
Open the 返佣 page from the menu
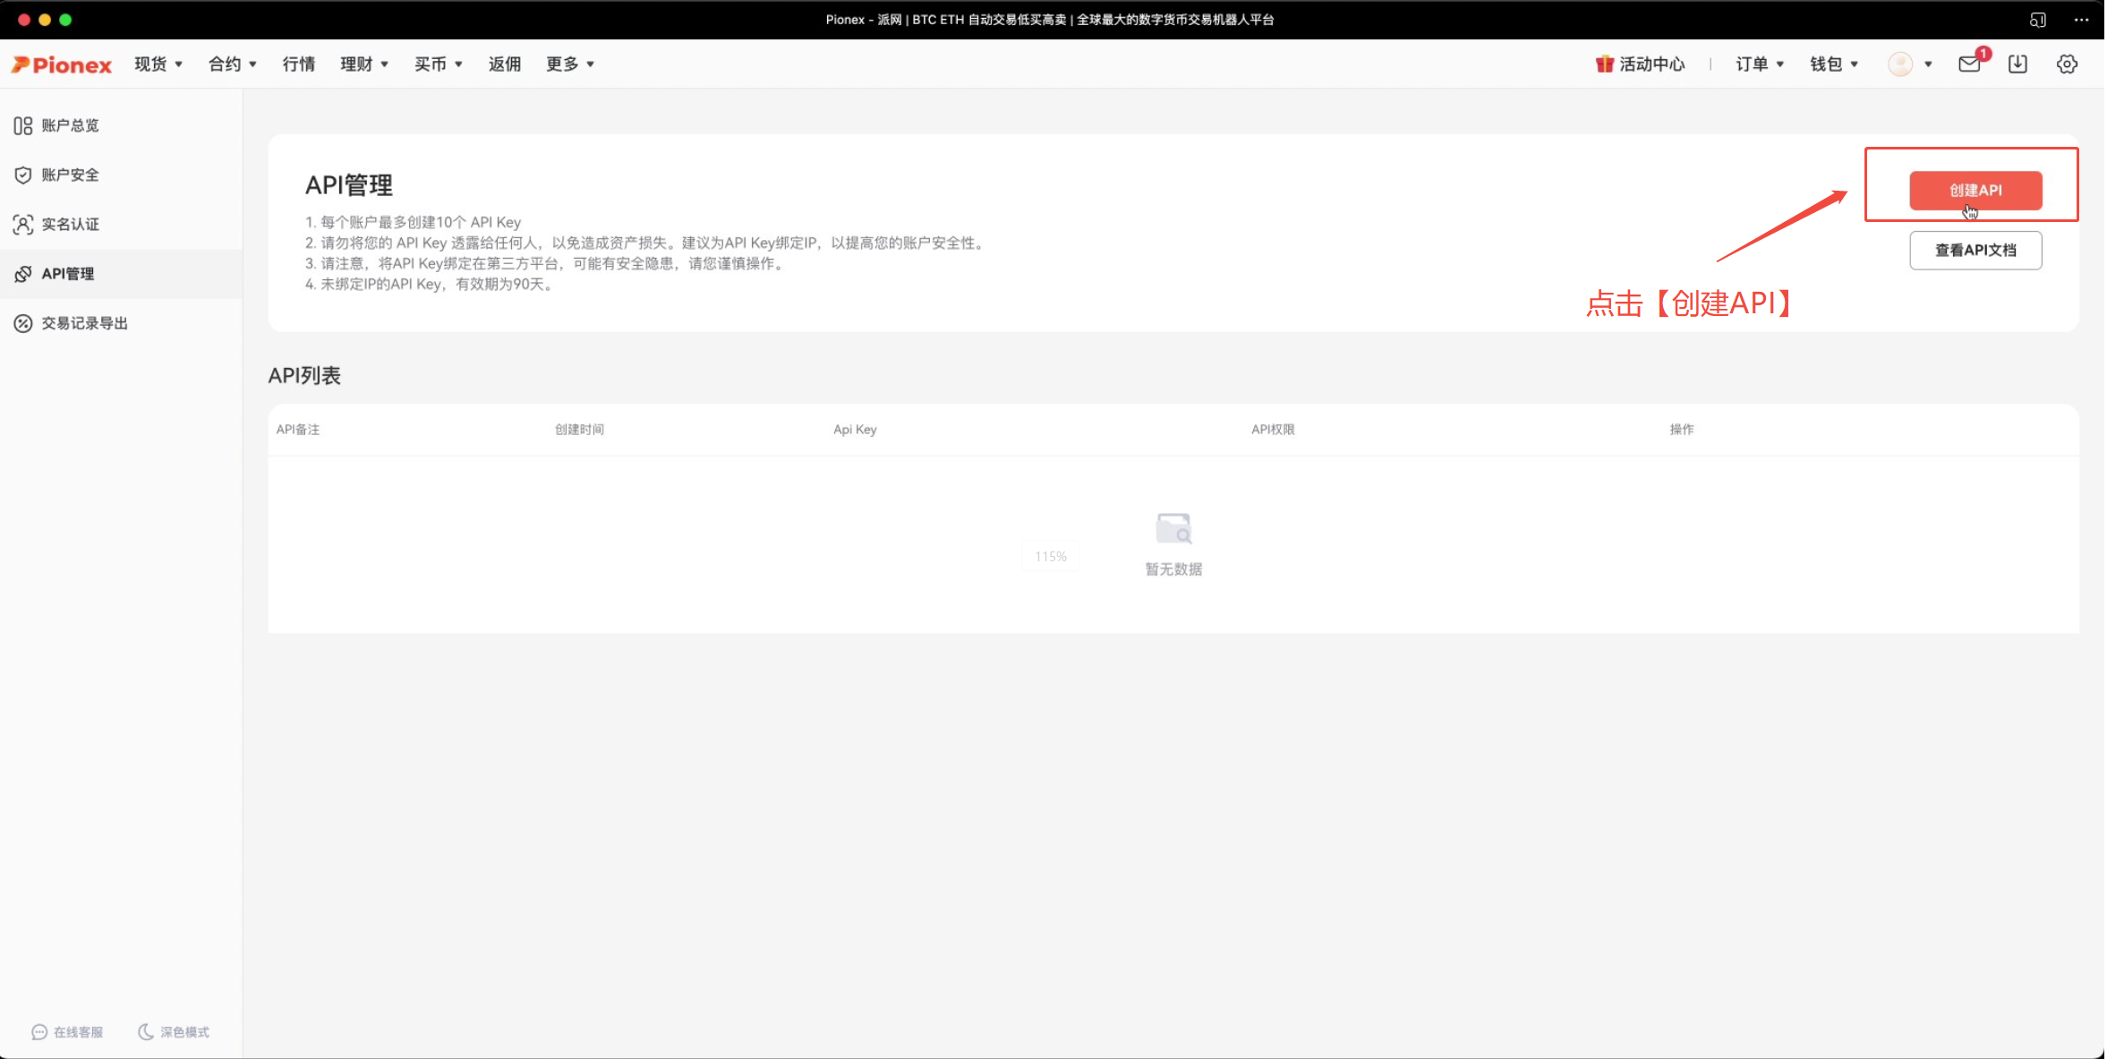[504, 64]
